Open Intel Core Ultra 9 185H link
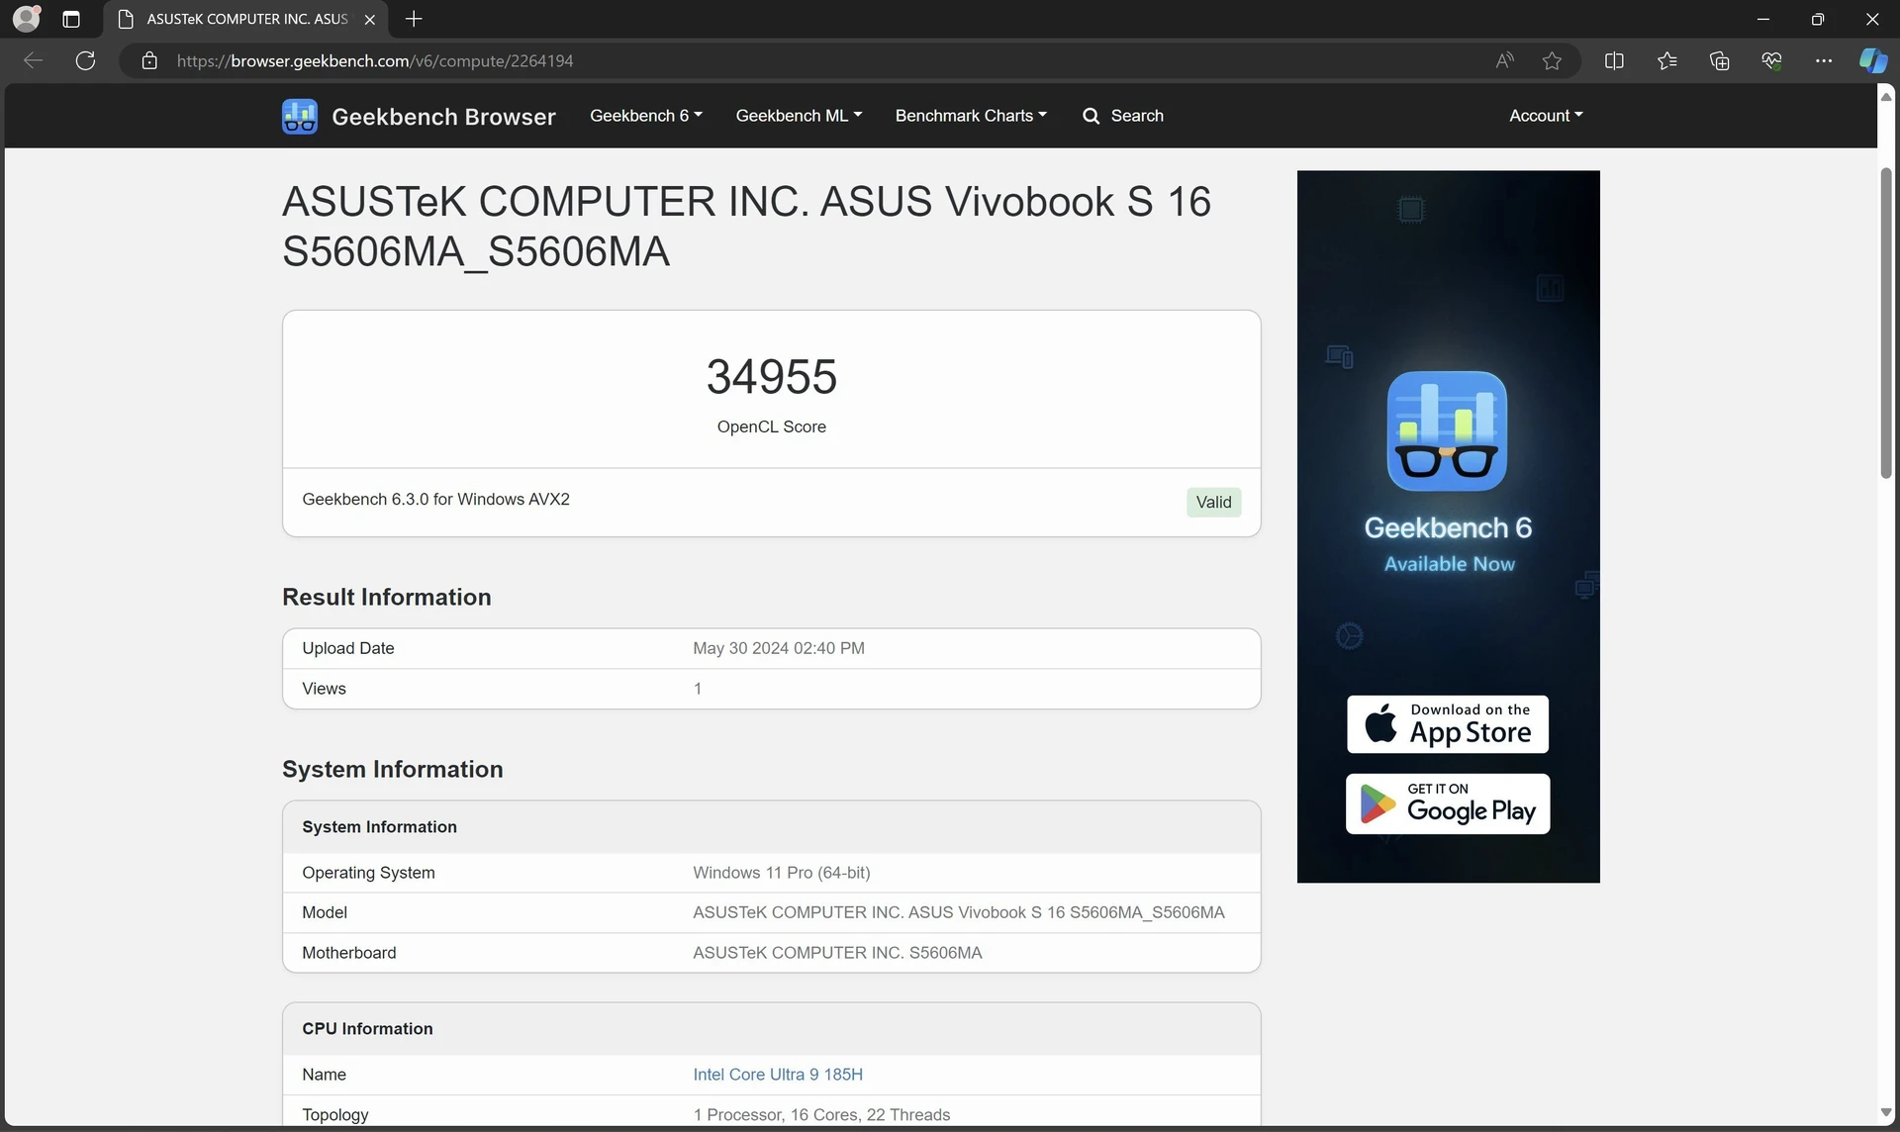Screen dimensions: 1900x1132 click(778, 1074)
